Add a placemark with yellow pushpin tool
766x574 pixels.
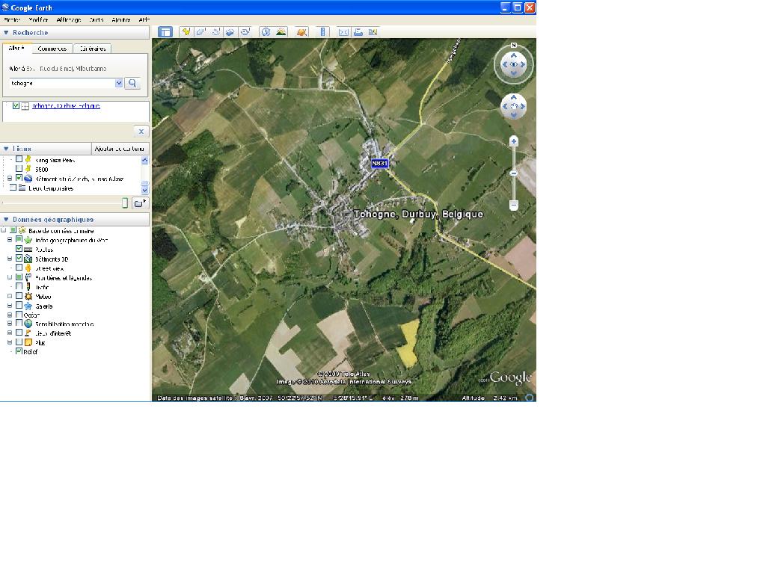186,32
